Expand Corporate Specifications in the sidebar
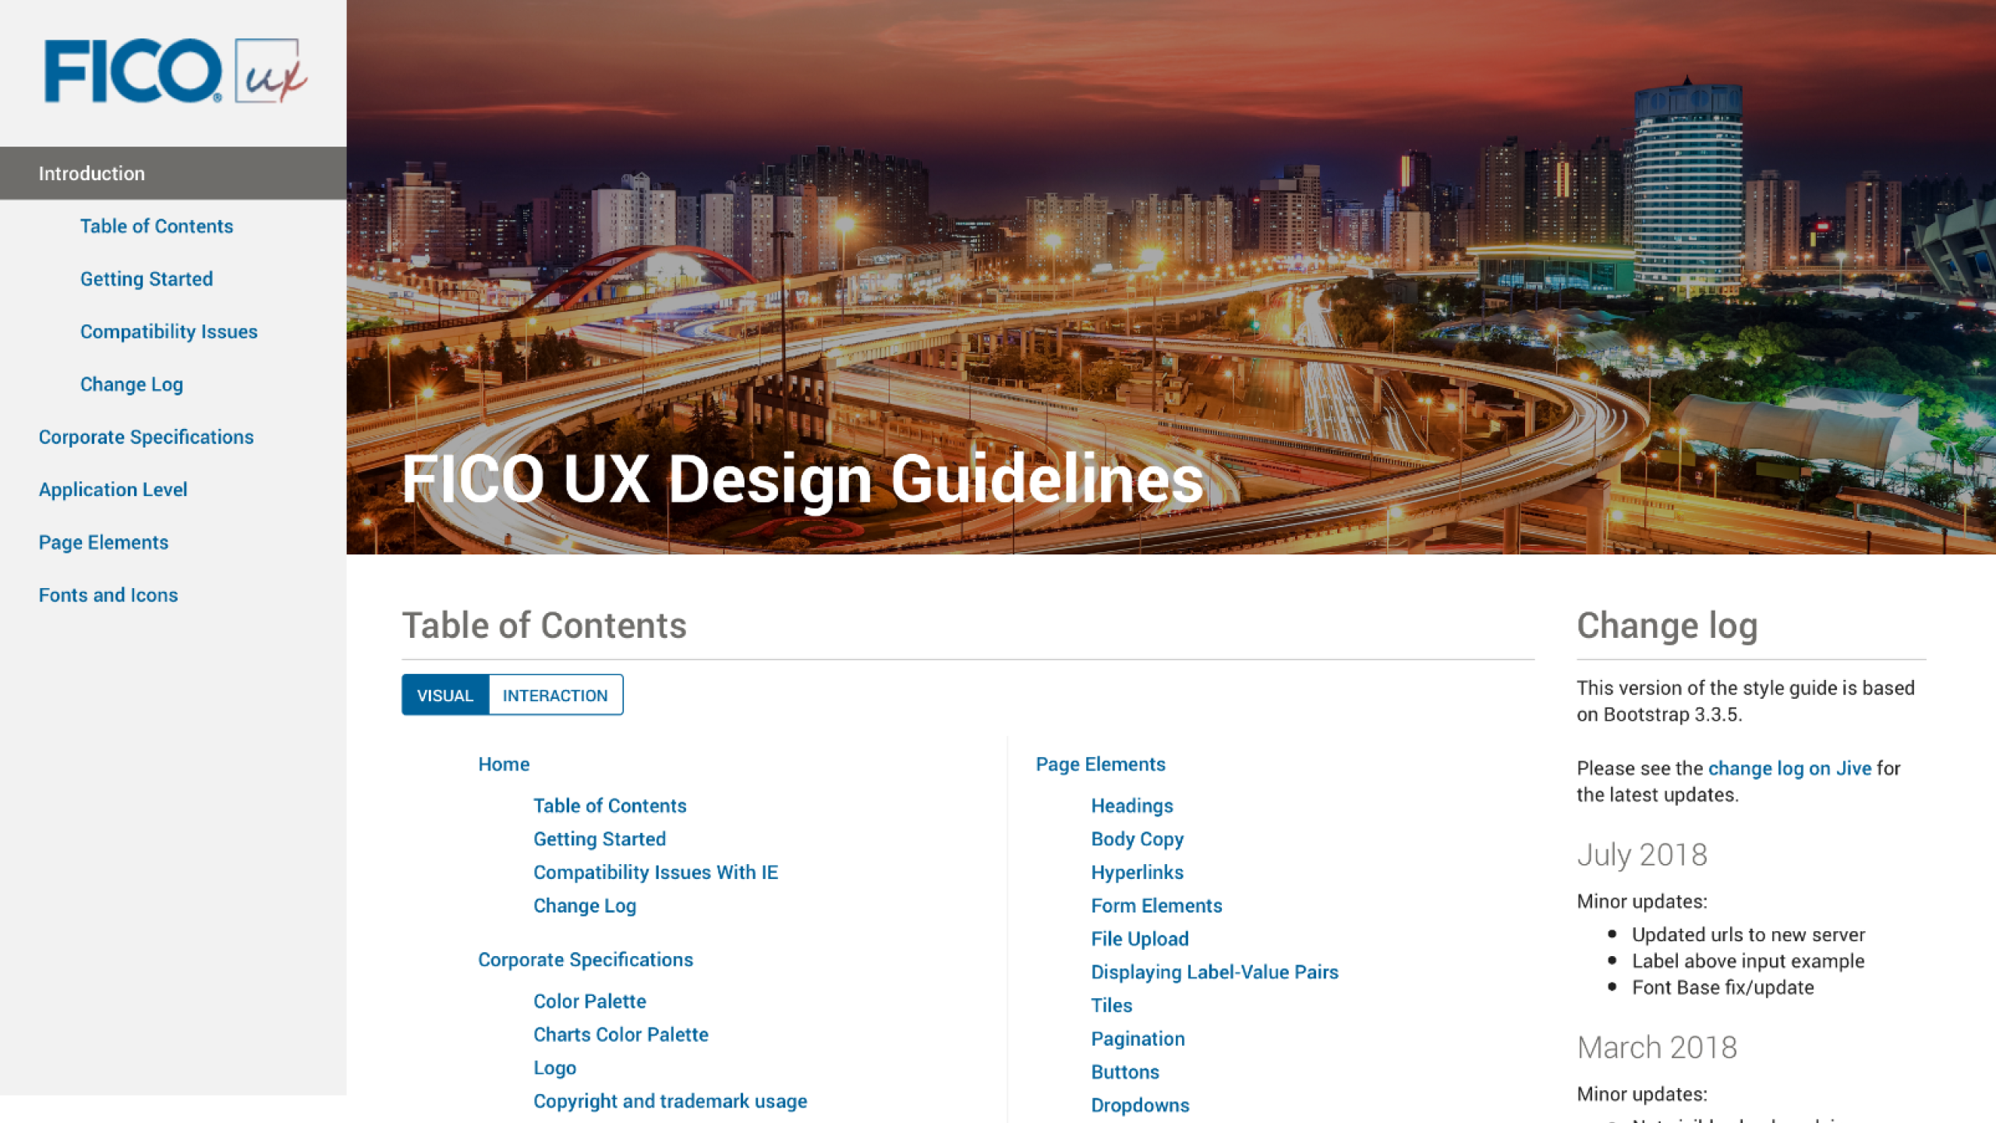This screenshot has height=1123, width=1996. (x=147, y=437)
